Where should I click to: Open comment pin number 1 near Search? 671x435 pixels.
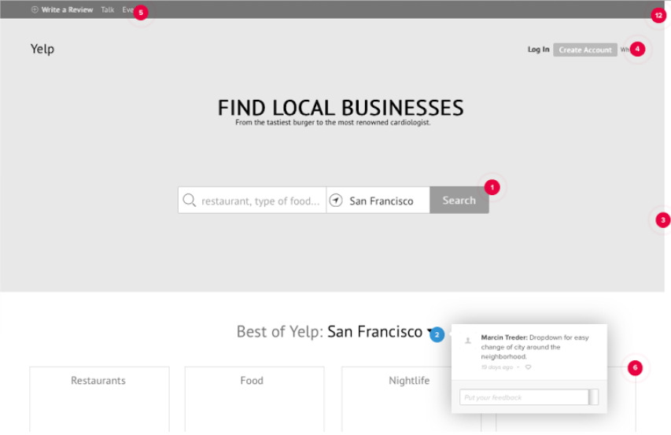(492, 187)
